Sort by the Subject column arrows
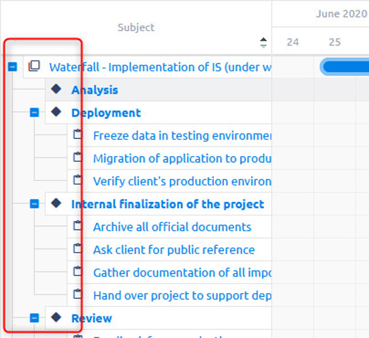Image resolution: width=369 pixels, height=338 pixels. click(264, 43)
